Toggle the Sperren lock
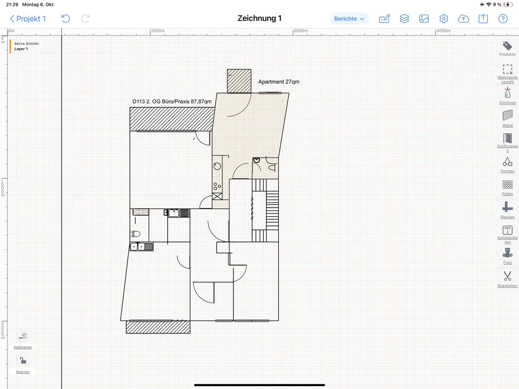The width and height of the screenshot is (519, 389). coord(23,364)
